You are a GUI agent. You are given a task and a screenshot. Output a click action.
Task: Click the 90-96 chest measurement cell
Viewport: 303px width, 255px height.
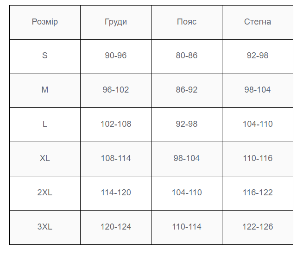tap(116, 56)
